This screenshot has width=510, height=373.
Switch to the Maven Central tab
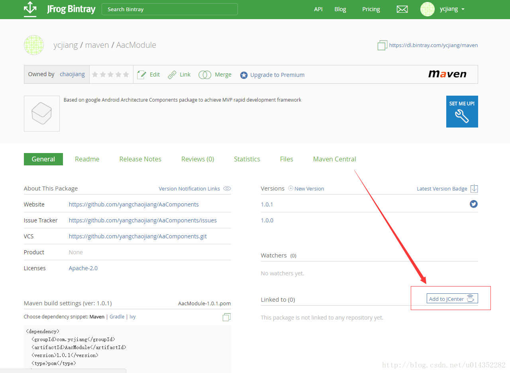pos(335,159)
